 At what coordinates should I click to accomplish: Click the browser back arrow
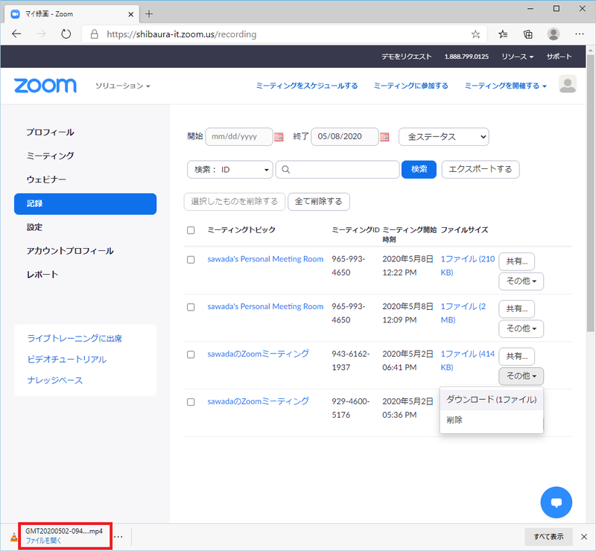point(16,34)
